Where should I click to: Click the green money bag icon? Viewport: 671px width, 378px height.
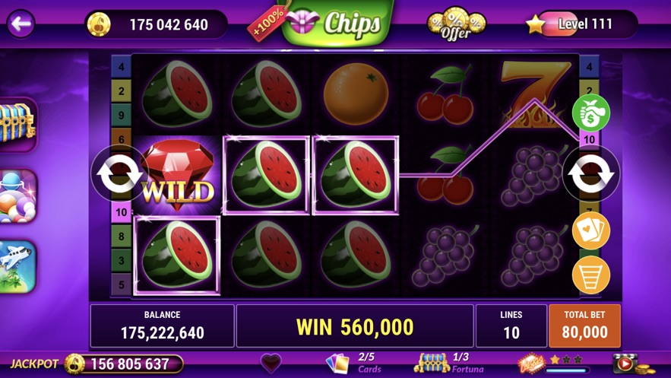pos(591,113)
